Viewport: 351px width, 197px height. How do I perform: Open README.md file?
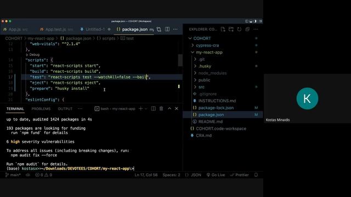tap(210, 121)
